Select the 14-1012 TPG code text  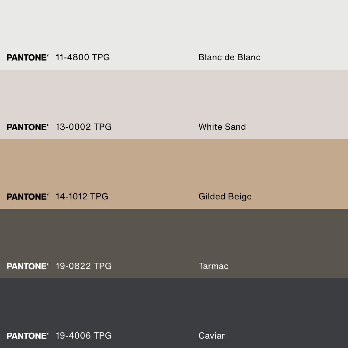point(82,197)
